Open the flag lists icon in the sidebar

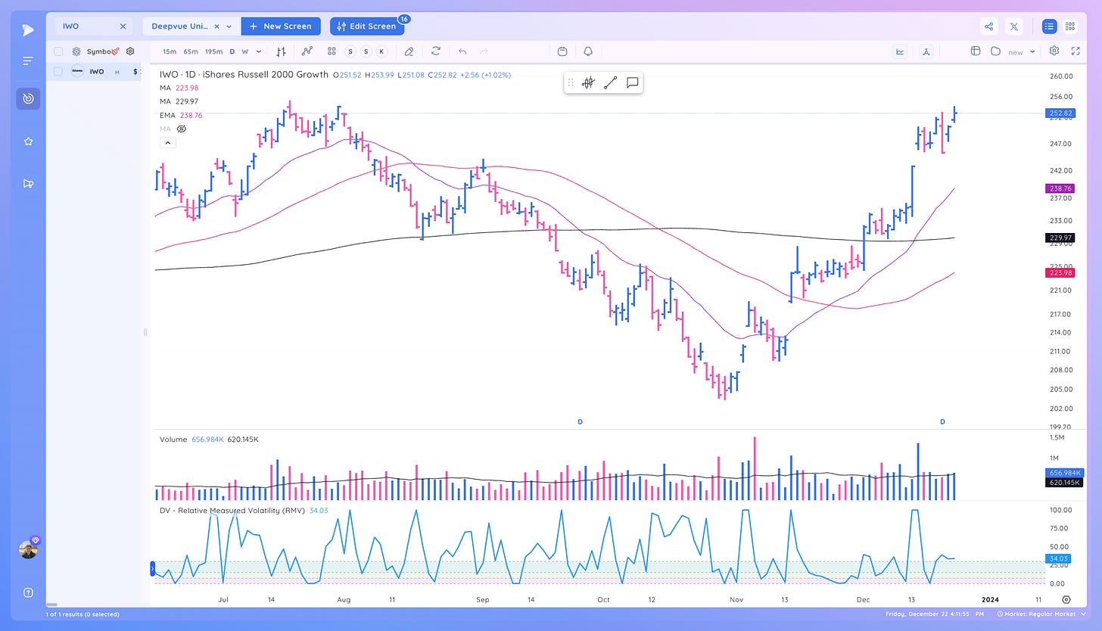click(28, 183)
